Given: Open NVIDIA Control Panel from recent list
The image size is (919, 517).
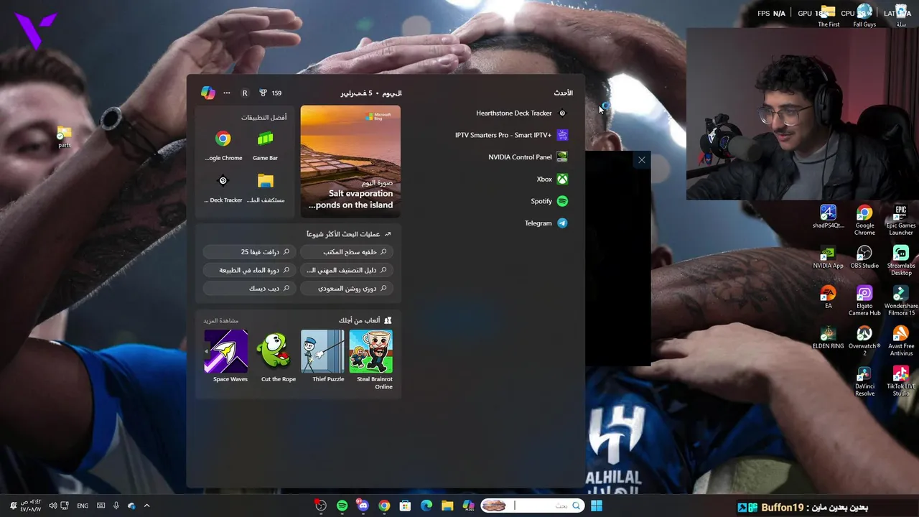Looking at the screenshot, I should pyautogui.click(x=528, y=157).
